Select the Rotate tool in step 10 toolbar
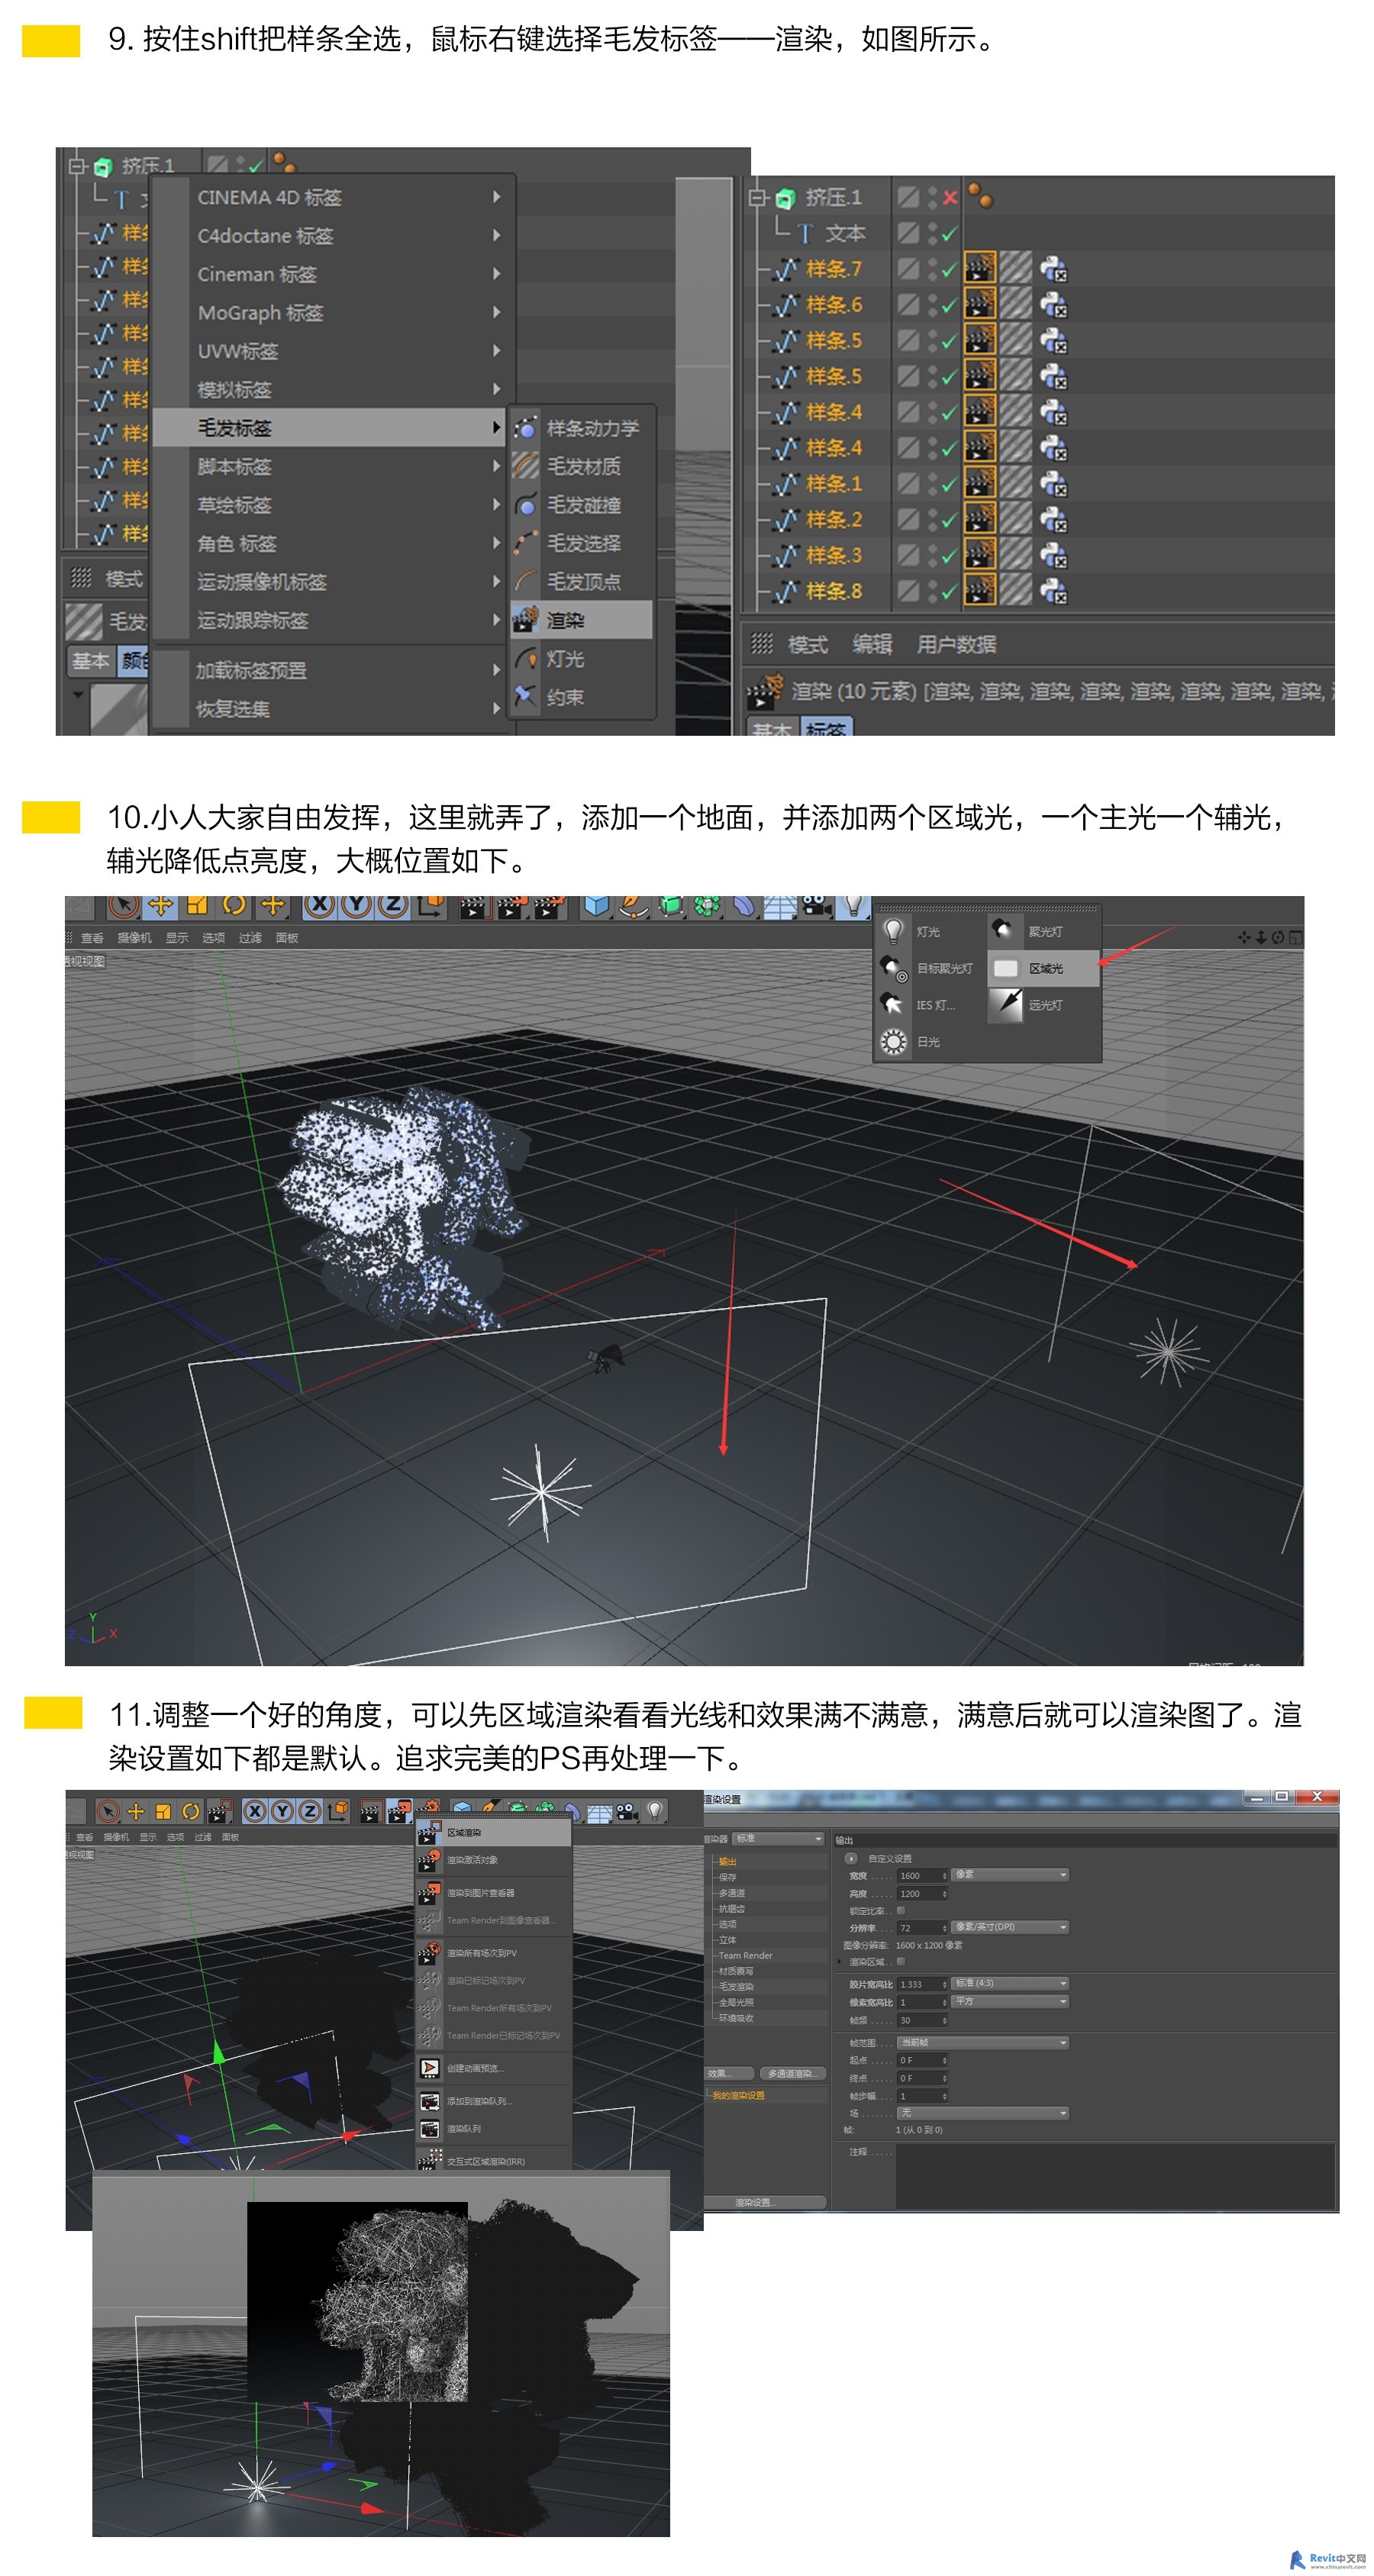1374x2576 pixels. coord(234,906)
